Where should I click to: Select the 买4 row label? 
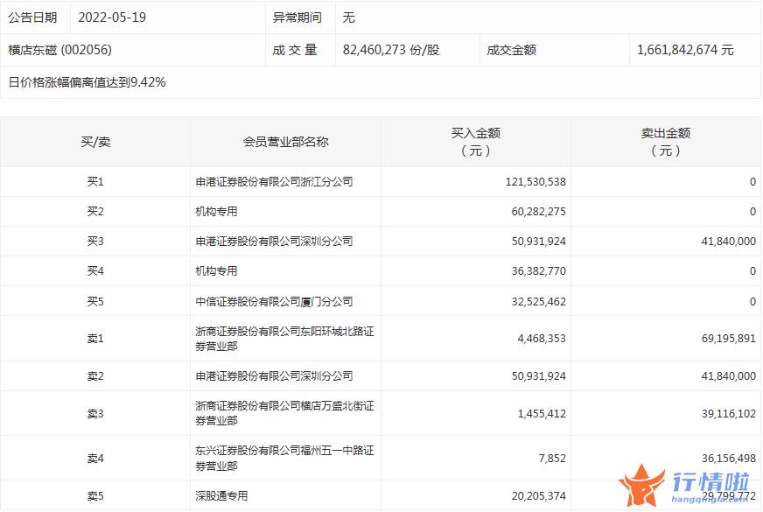click(x=95, y=270)
